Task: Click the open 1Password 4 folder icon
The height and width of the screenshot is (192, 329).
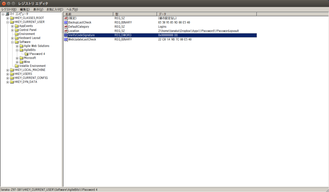Action: pos(26,54)
